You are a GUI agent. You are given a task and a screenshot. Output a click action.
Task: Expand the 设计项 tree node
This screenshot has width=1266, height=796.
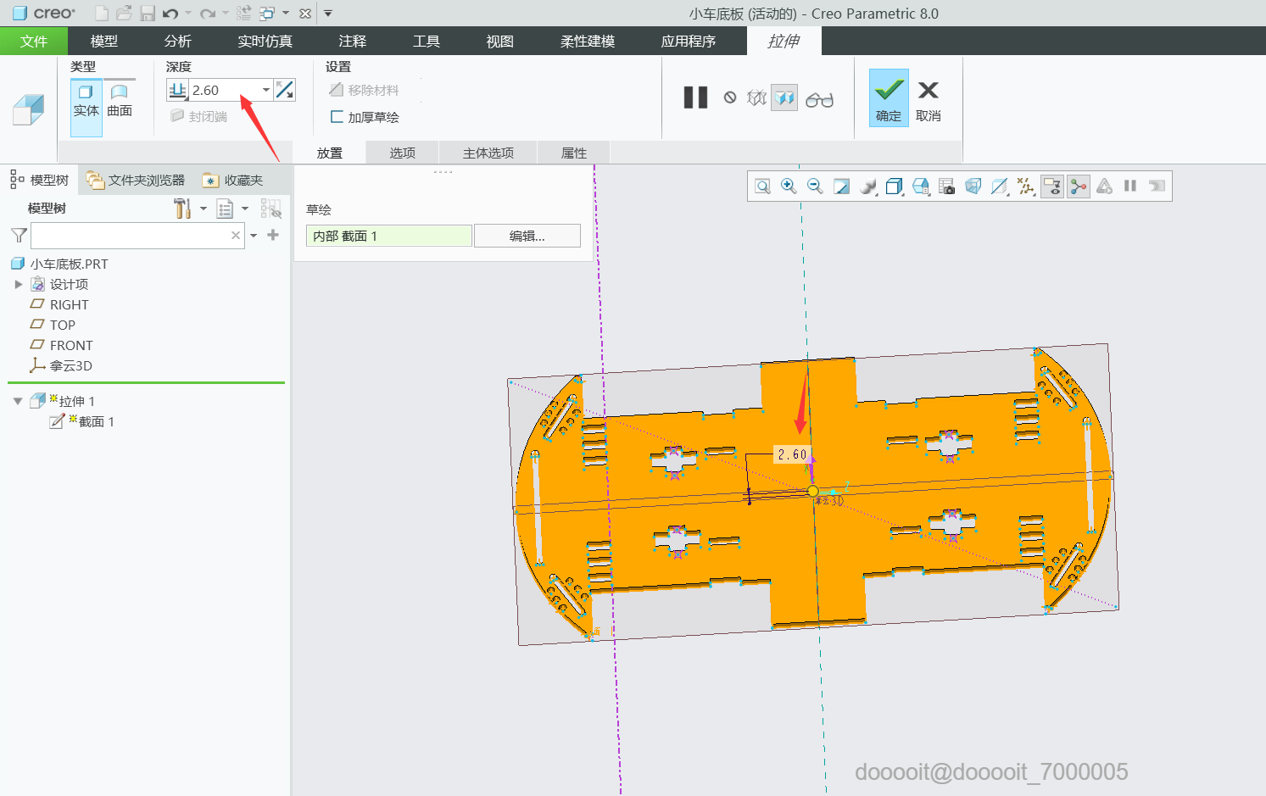tap(19, 285)
